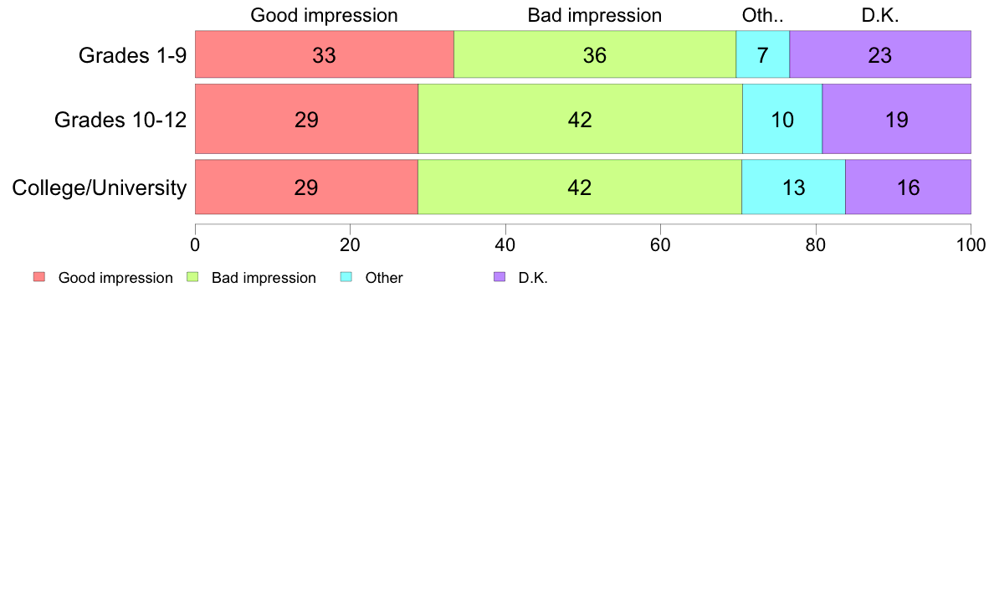Select the College/University row label
The height and width of the screenshot is (616, 994).
[100, 187]
